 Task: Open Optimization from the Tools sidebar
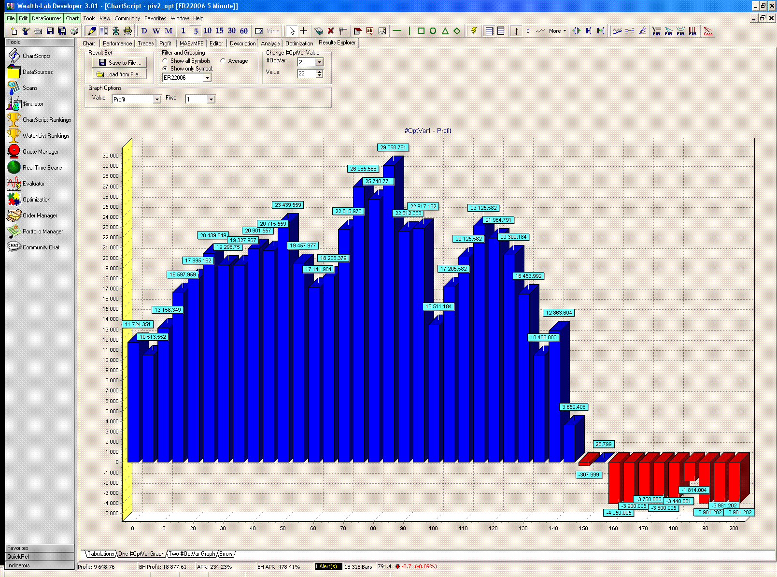(36, 200)
